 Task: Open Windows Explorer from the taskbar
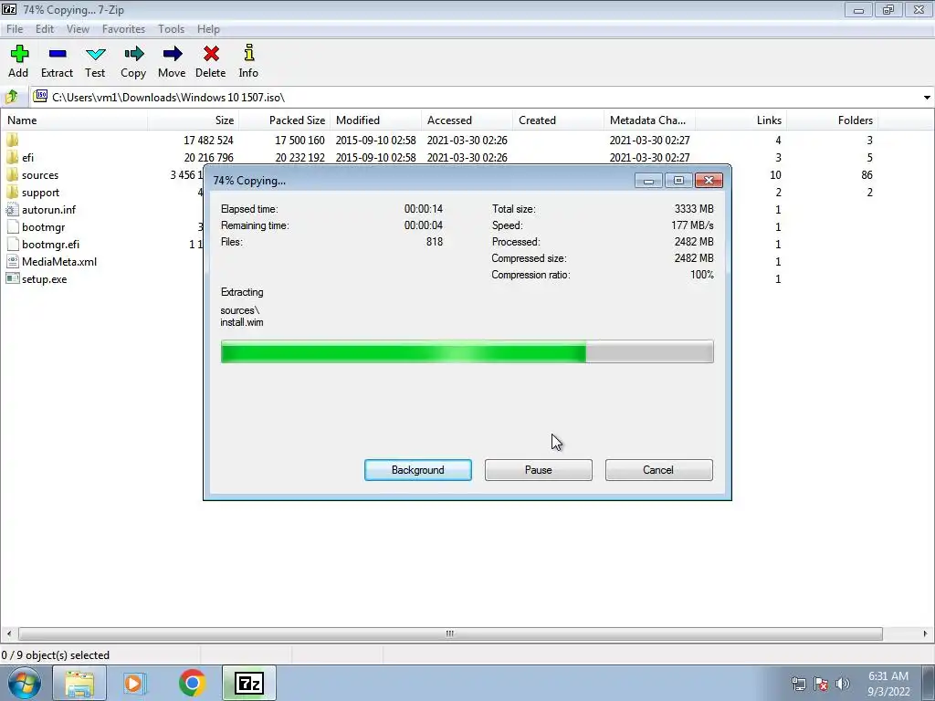coord(79,683)
